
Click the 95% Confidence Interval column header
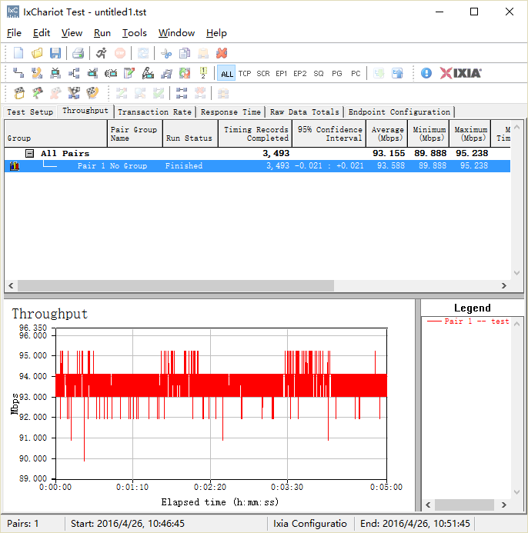click(x=329, y=134)
